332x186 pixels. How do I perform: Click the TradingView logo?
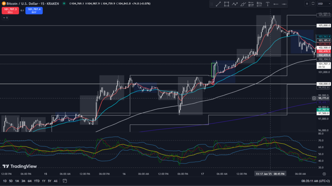click(19, 166)
